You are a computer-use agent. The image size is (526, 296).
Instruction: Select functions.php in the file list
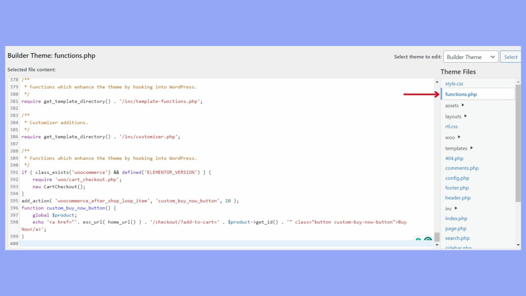coord(461,94)
